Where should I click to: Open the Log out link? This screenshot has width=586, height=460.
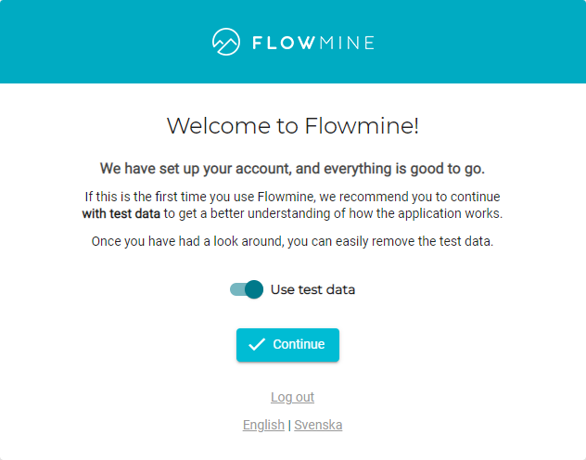[292, 397]
